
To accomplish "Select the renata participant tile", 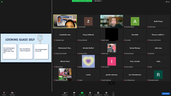I will 88,75.
